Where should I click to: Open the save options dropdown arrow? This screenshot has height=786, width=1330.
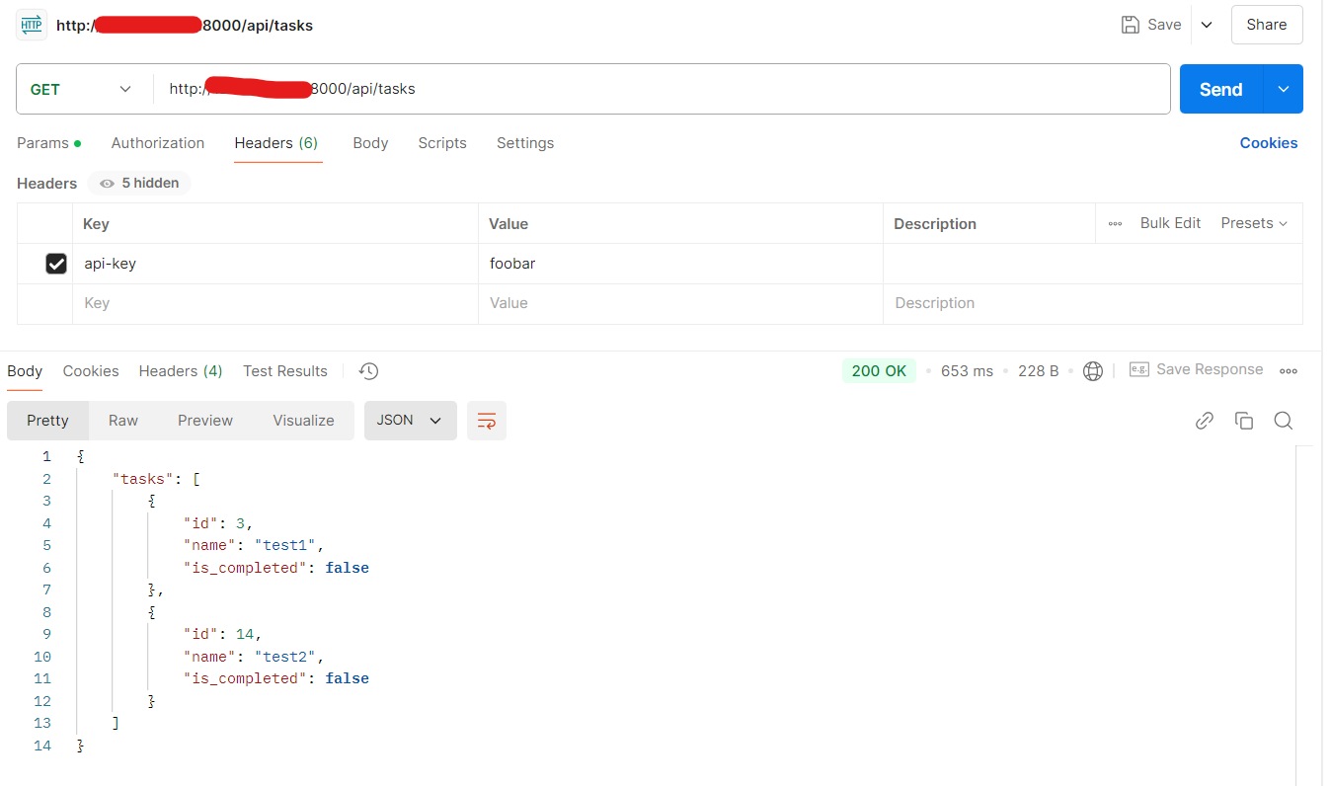(1207, 25)
